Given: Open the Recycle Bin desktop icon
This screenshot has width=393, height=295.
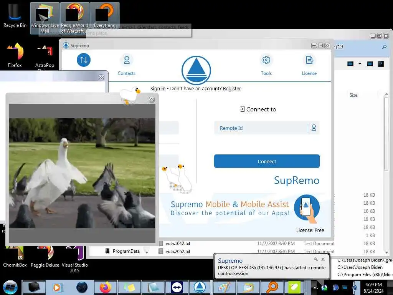Looking at the screenshot, I should 15,15.
